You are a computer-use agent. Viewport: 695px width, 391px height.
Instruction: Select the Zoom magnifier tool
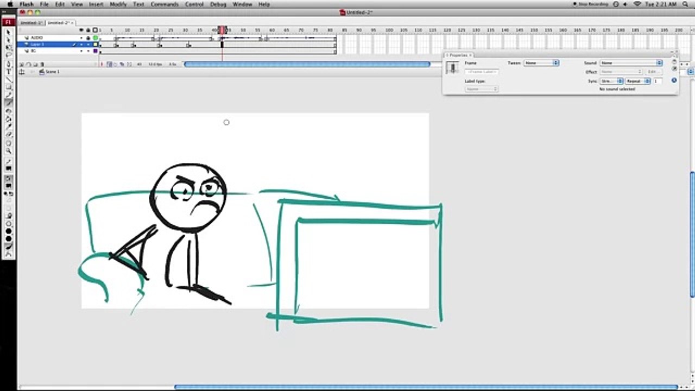9,151
